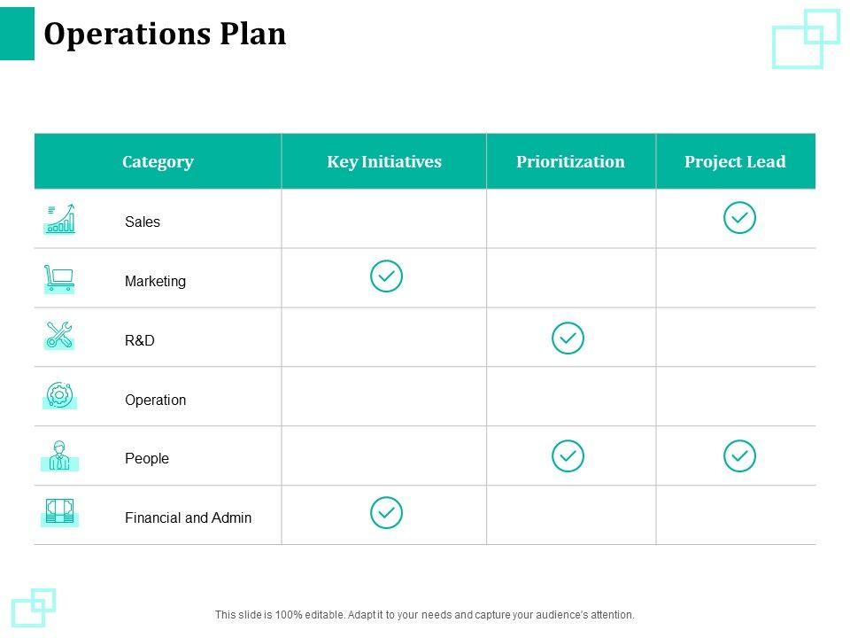Click the Operations Plan slide title

165,34
